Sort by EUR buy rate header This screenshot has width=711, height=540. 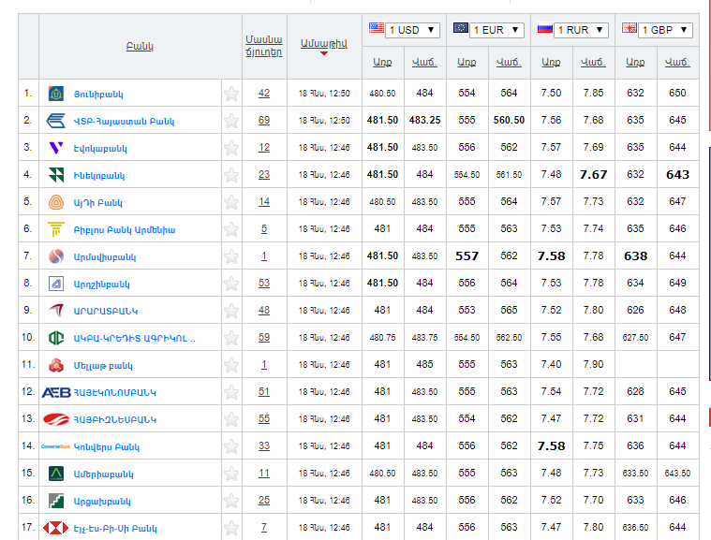(x=467, y=63)
